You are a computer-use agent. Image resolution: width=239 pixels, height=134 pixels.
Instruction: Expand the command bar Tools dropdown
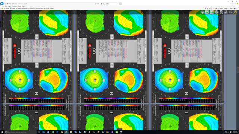(231, 9)
